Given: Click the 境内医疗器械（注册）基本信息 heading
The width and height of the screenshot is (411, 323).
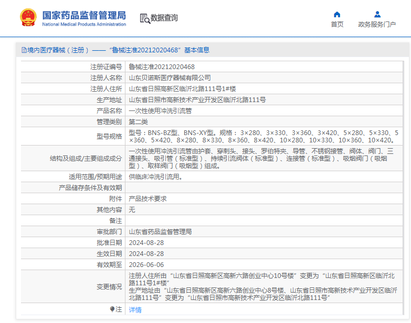Looking at the screenshot, I should pyautogui.click(x=118, y=50).
